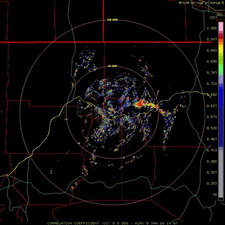Click the 1.000 value on color scale
This screenshot has width=225, height=225.
pyautogui.click(x=212, y=28)
